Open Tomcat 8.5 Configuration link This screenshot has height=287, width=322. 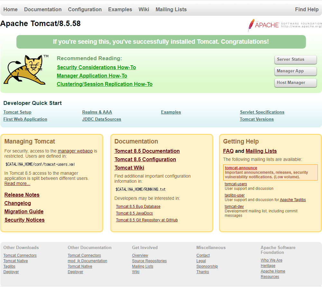145,159
